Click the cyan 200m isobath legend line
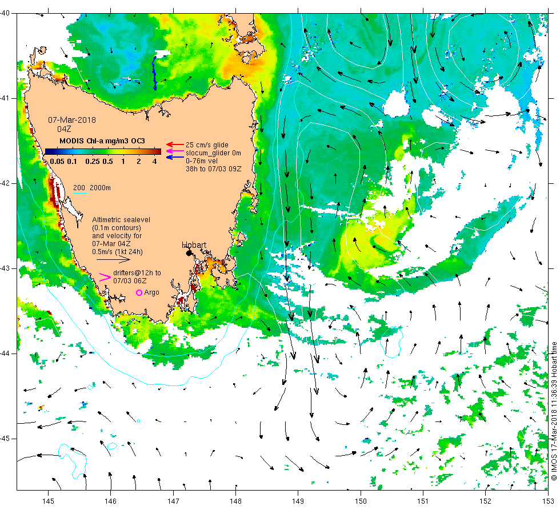Viewport: 560px width, 514px height. [81, 194]
